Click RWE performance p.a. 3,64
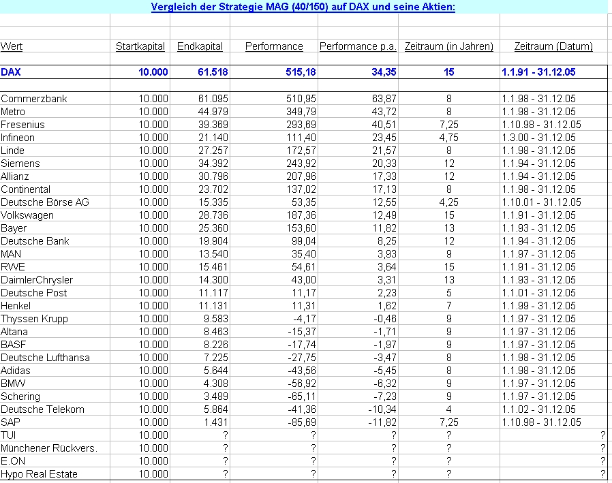 (x=387, y=267)
